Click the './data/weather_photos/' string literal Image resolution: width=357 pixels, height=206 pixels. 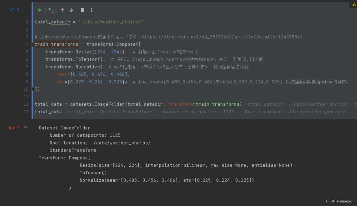click(x=111, y=22)
